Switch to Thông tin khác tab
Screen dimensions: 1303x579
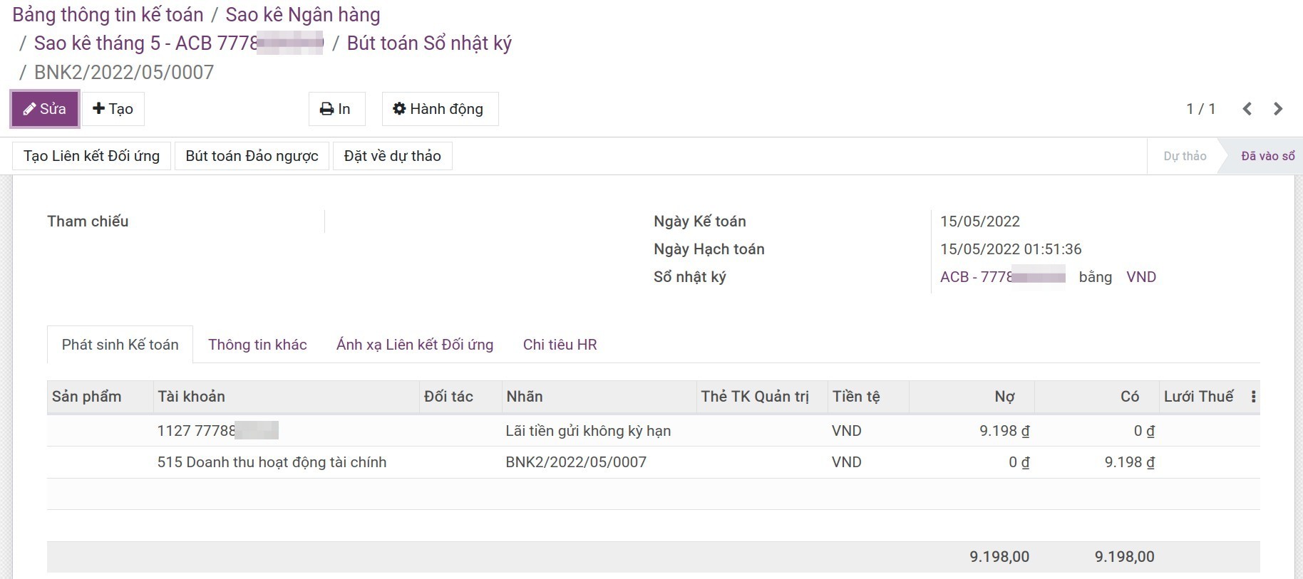click(x=257, y=345)
